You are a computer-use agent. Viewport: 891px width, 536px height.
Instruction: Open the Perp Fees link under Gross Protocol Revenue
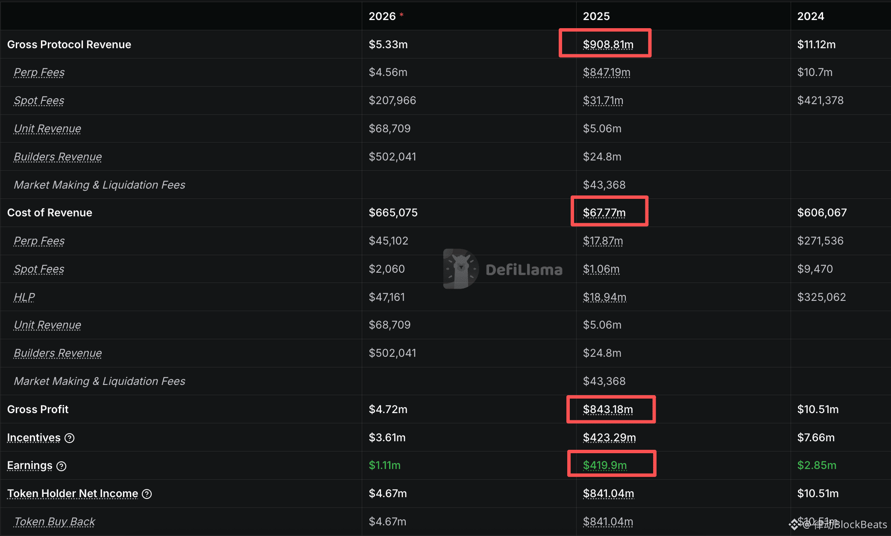click(x=39, y=72)
